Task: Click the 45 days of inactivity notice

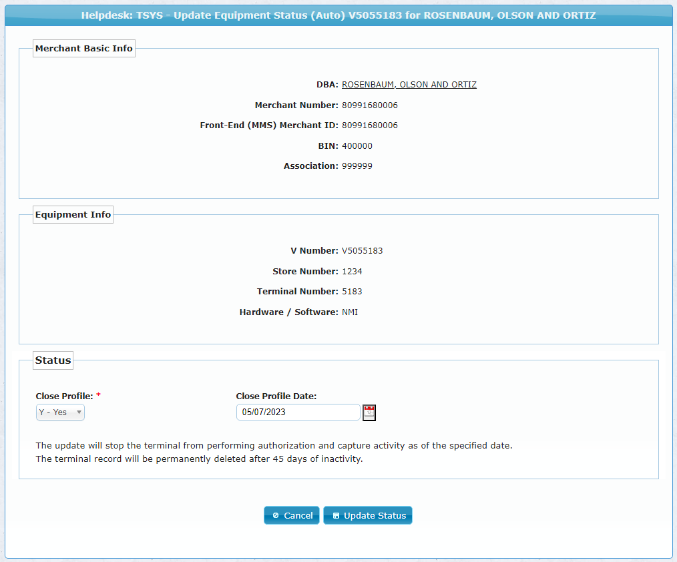Action: 199,459
